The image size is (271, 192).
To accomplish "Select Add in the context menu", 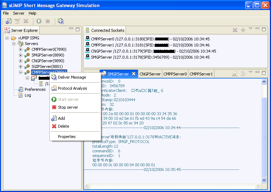I will pos(75,118).
